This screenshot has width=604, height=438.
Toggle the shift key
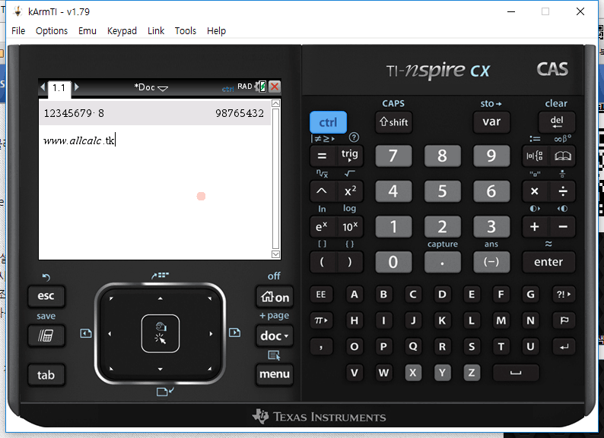coord(393,122)
